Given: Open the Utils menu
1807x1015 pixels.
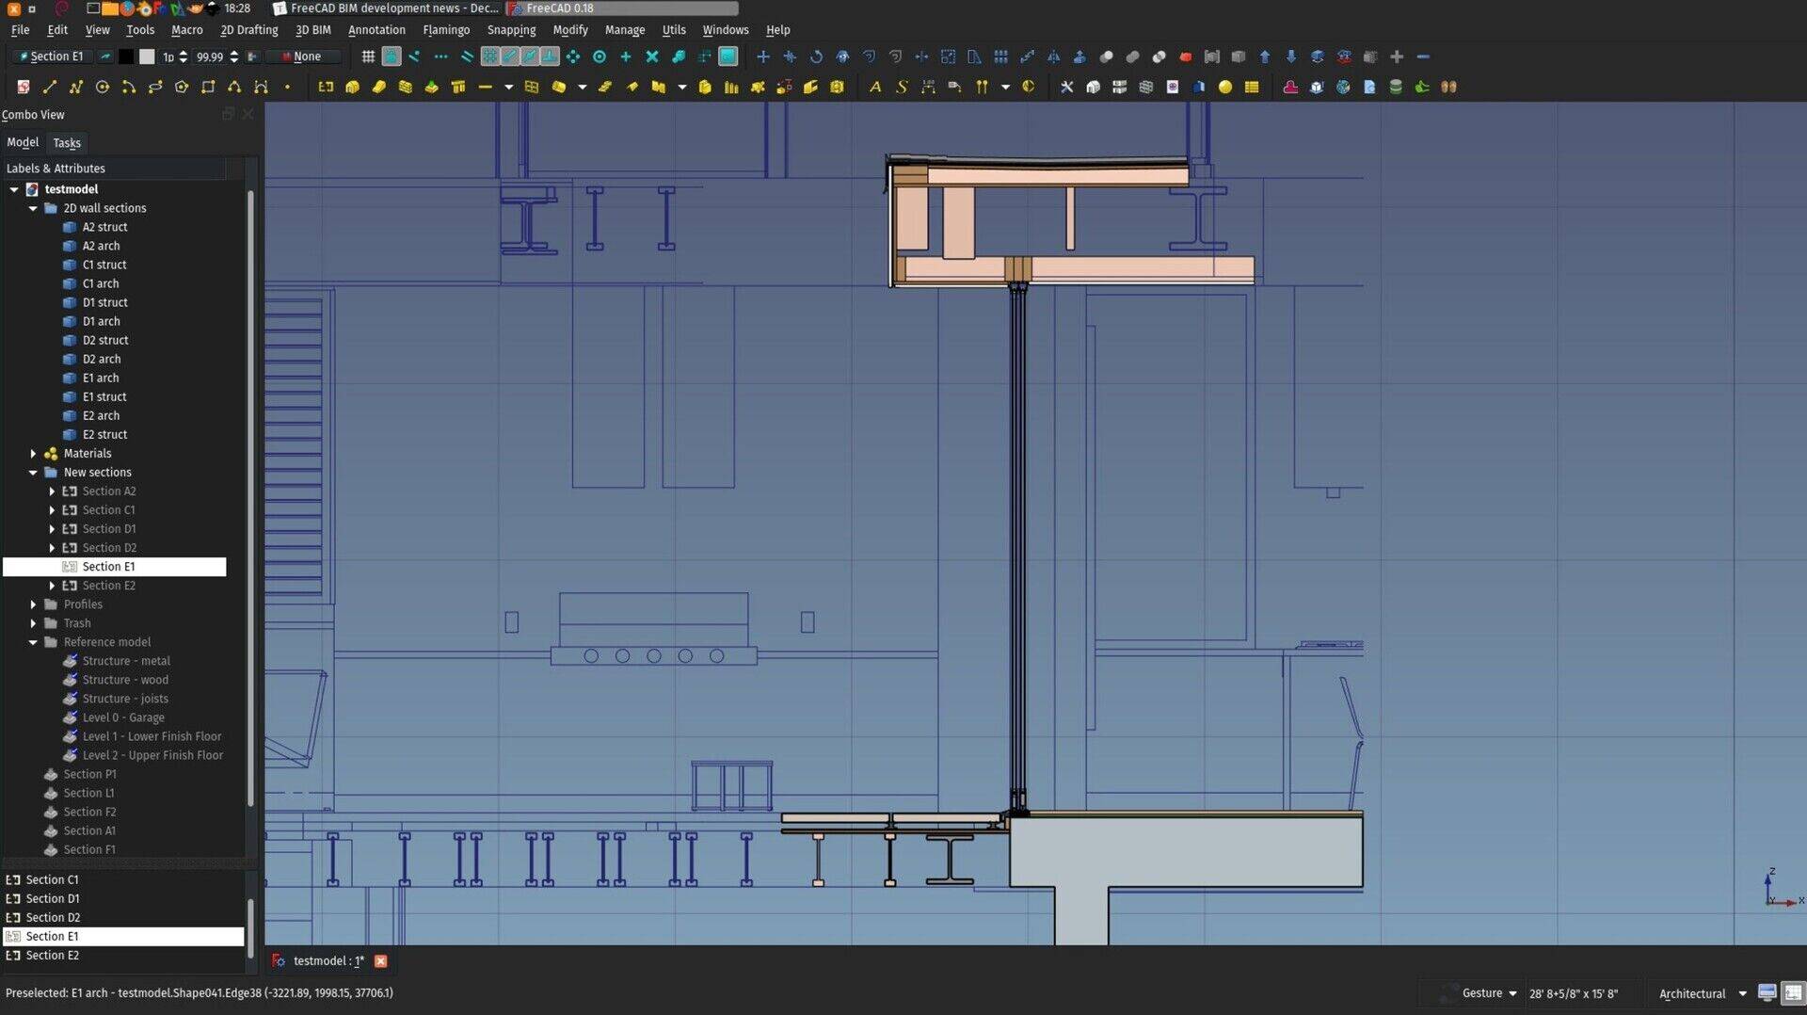Looking at the screenshot, I should pyautogui.click(x=674, y=29).
